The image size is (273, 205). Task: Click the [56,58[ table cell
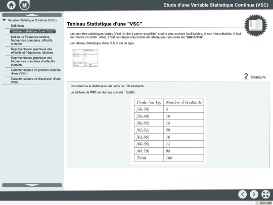pyautogui.click(x=149, y=109)
